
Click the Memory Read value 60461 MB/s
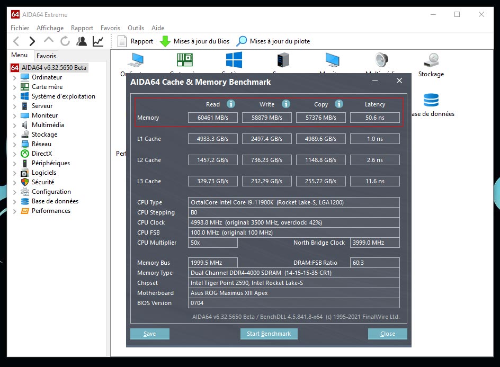coord(213,118)
